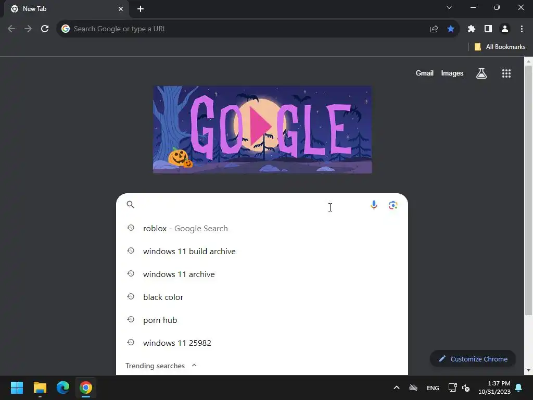Select "windows 11 archive" suggestion
This screenshot has height=400, width=533.
coord(262,274)
